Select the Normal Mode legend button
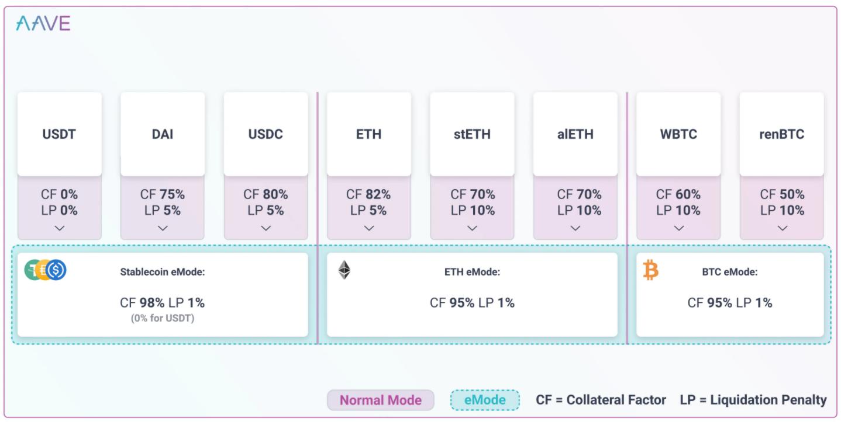The image size is (841, 422). (381, 400)
